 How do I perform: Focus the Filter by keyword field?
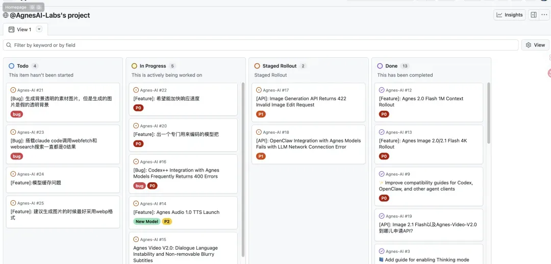click(x=261, y=45)
